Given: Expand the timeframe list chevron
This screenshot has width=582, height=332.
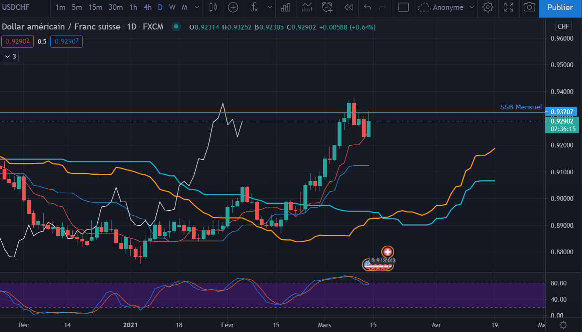Looking at the screenshot, I should click(x=197, y=7).
